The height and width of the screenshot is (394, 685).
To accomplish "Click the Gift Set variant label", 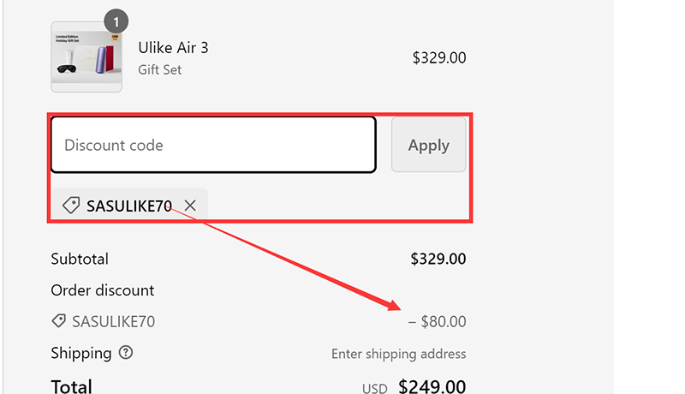I will [x=160, y=69].
